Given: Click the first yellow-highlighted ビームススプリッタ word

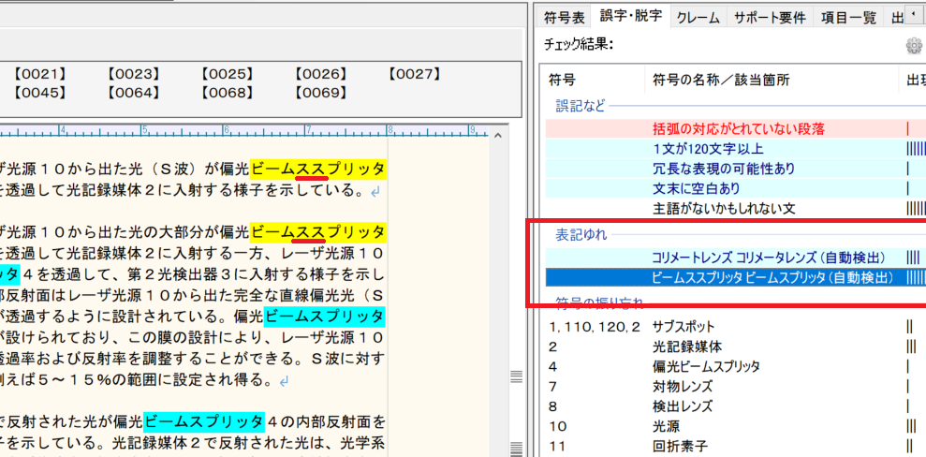Looking at the screenshot, I should [317, 170].
